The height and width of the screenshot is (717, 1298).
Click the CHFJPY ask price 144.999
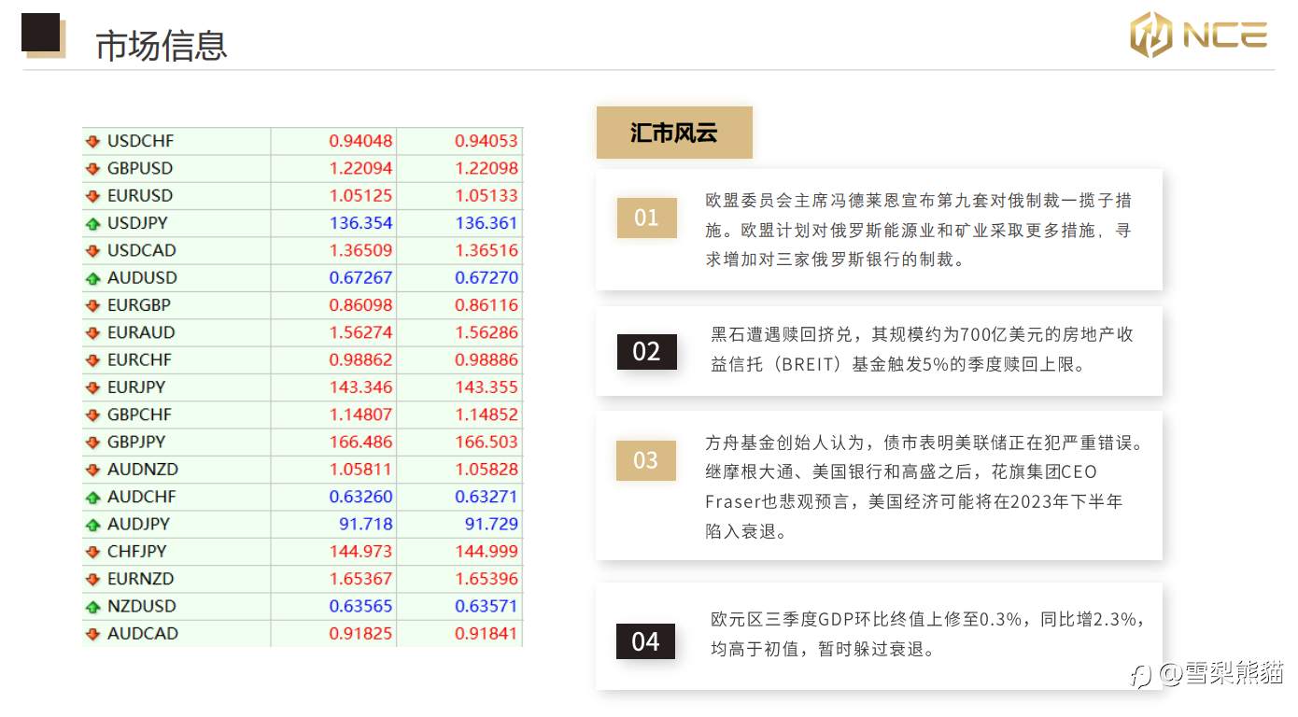click(x=487, y=551)
